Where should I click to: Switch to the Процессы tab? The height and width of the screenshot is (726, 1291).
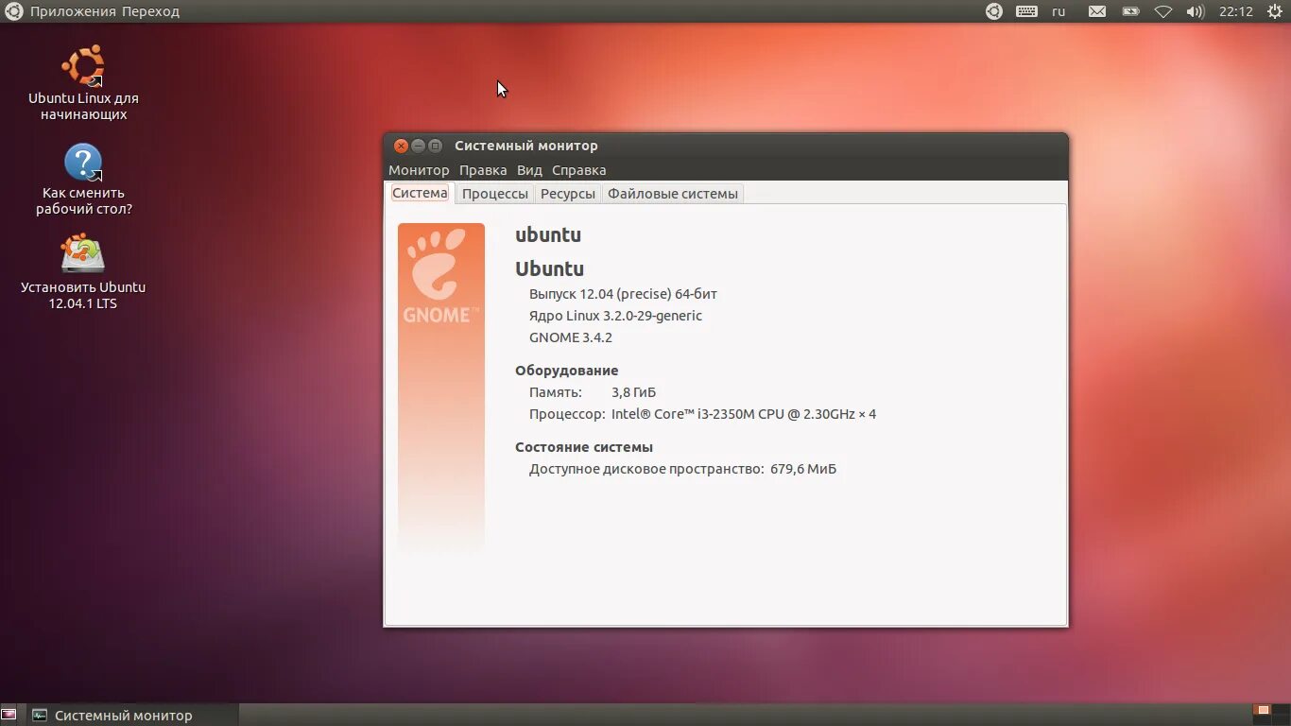coord(495,194)
